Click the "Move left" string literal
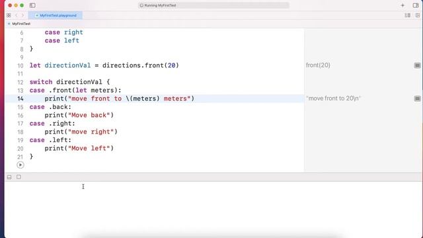This screenshot has width=423, height=238. coord(89,148)
